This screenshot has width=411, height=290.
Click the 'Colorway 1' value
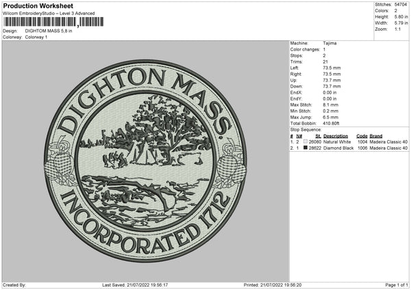click(x=36, y=37)
